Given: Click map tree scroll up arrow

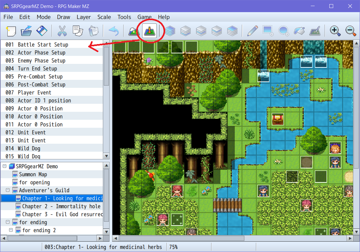Looking at the screenshot, I should pyautogui.click(x=106, y=165).
